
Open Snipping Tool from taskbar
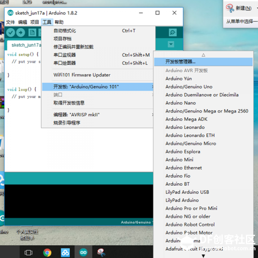pyautogui.click(x=101, y=252)
